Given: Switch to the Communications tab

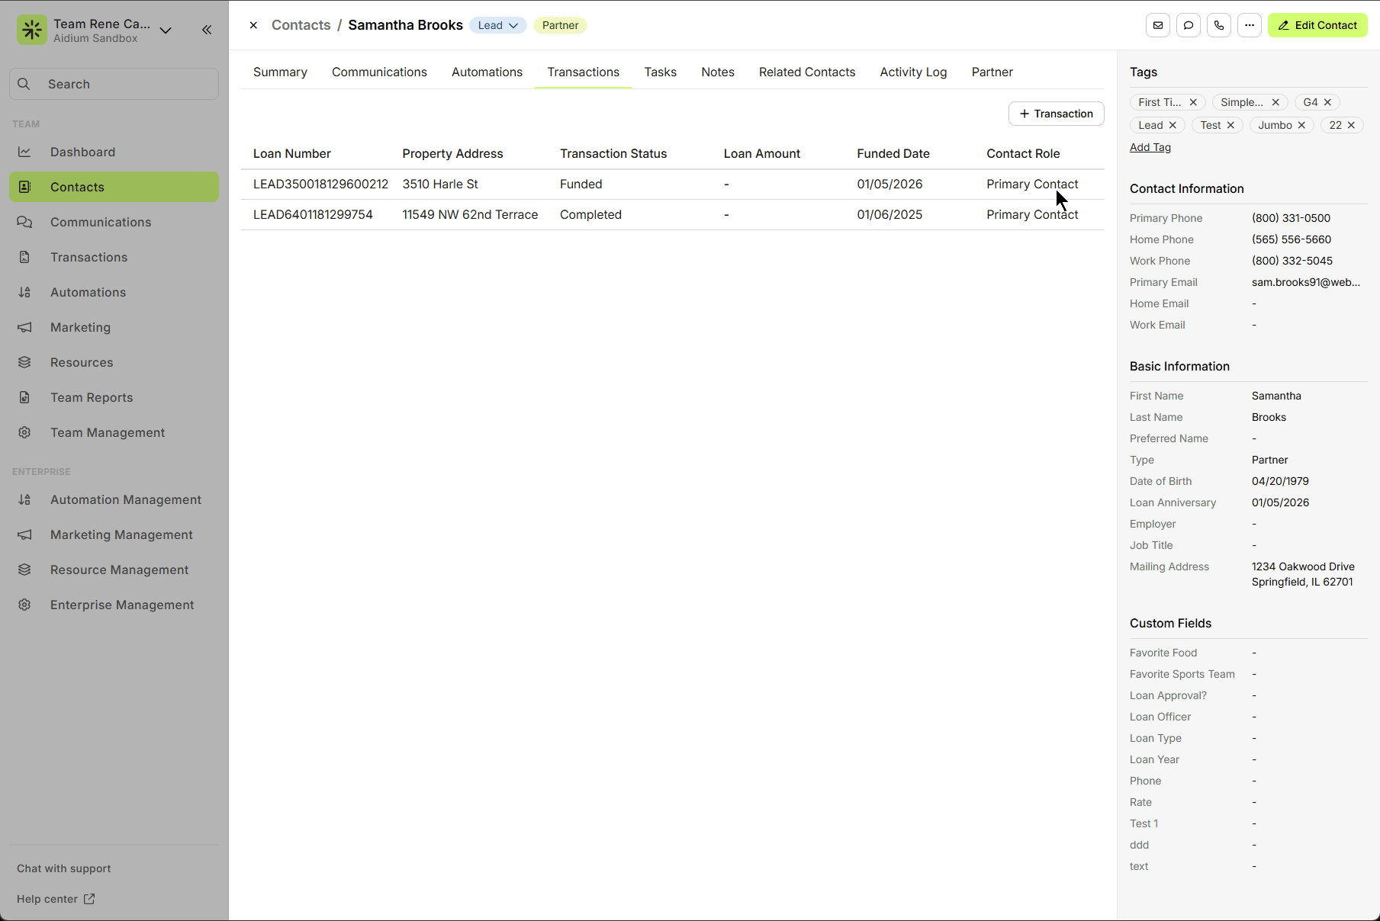Looking at the screenshot, I should pyautogui.click(x=379, y=72).
